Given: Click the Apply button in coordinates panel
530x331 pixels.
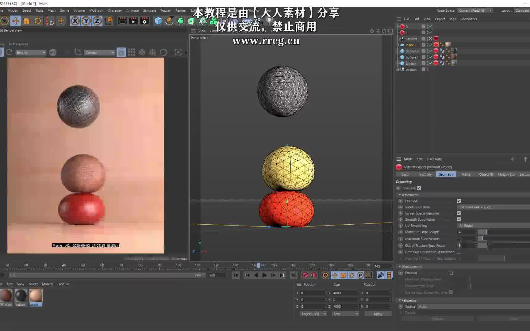Looking at the screenshot, I should click(378, 314).
